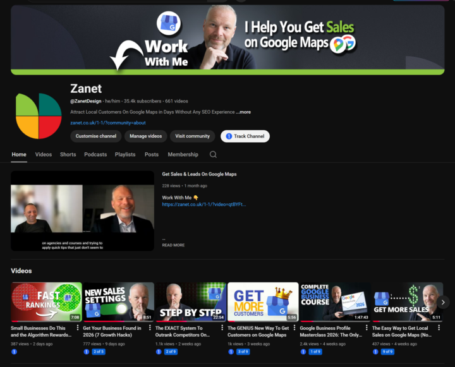Click blue tracker icon under The Easy Way video

pyautogui.click(x=375, y=352)
